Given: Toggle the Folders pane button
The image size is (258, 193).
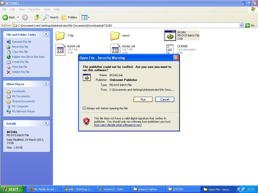Looking at the screenshot, I should pyautogui.click(x=69, y=17).
